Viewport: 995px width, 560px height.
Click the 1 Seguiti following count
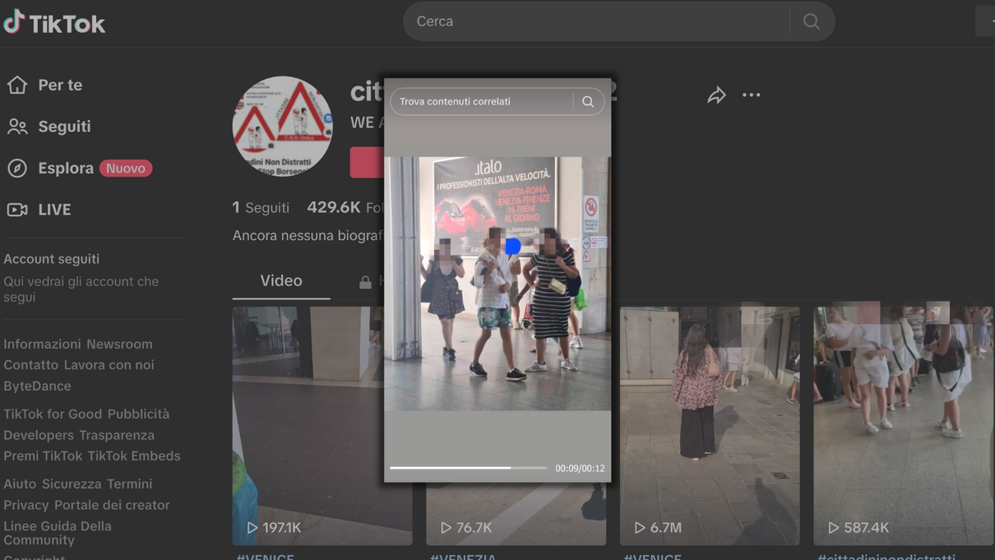point(261,207)
